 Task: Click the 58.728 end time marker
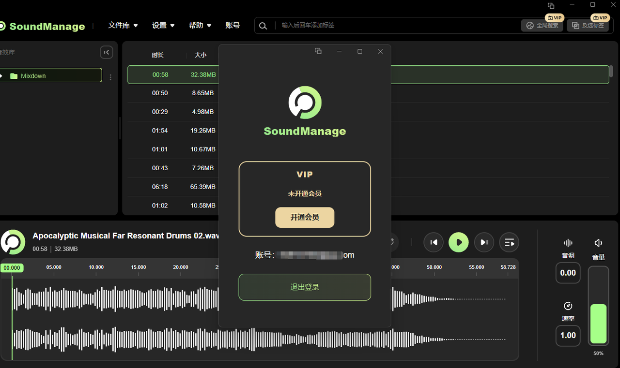tap(508, 267)
